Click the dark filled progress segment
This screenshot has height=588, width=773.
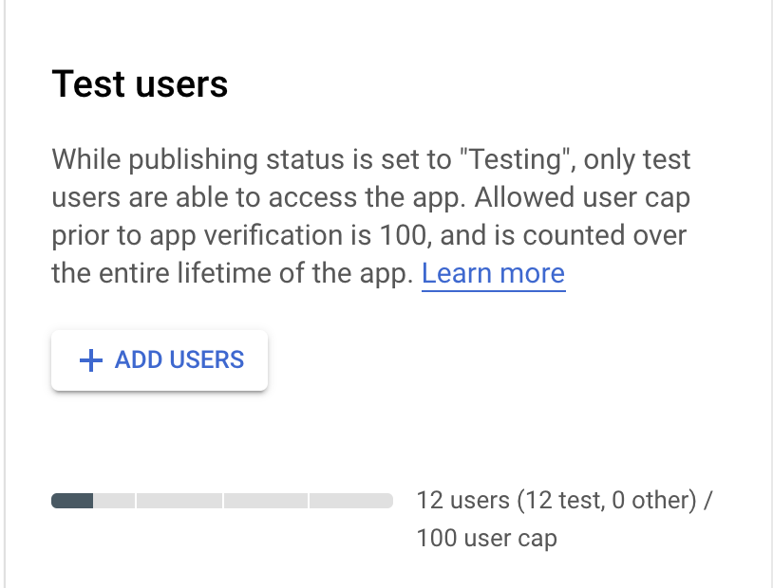71,500
